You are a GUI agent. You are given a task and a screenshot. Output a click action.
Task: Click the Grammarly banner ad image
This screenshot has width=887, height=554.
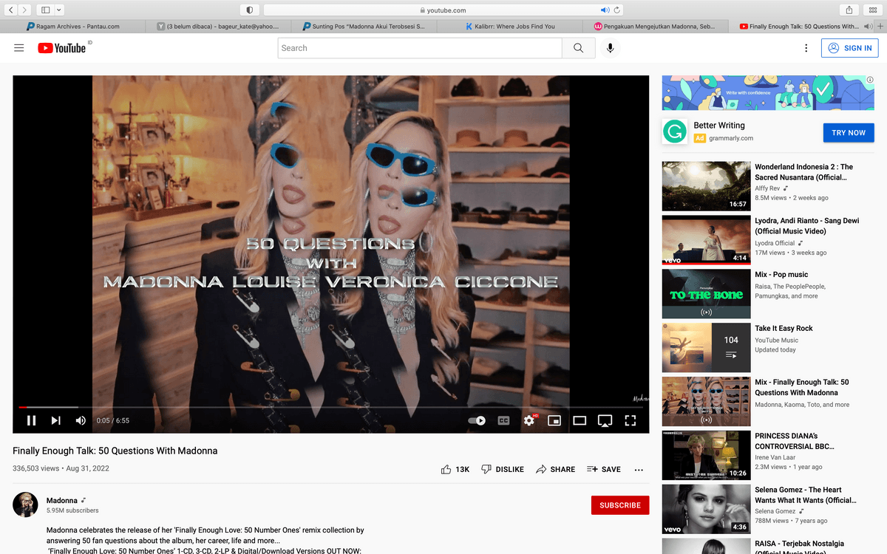(x=768, y=92)
